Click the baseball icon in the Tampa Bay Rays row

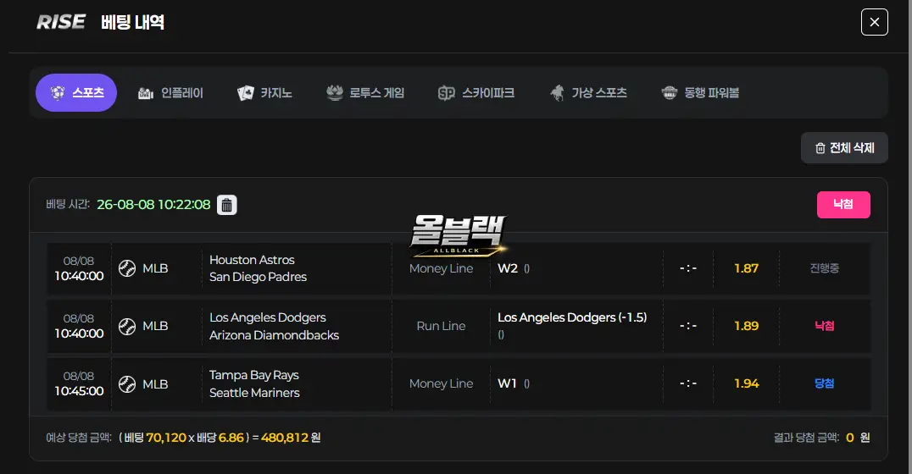coord(127,384)
